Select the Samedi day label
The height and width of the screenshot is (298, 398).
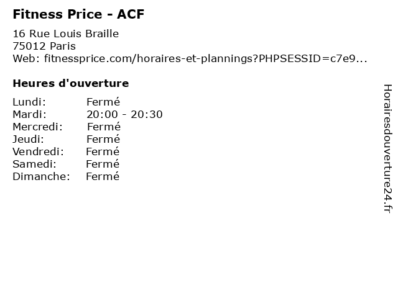tap(35, 164)
